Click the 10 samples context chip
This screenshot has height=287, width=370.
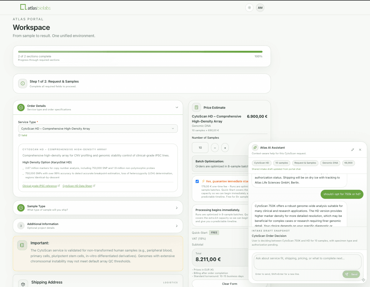pyautogui.click(x=282, y=163)
